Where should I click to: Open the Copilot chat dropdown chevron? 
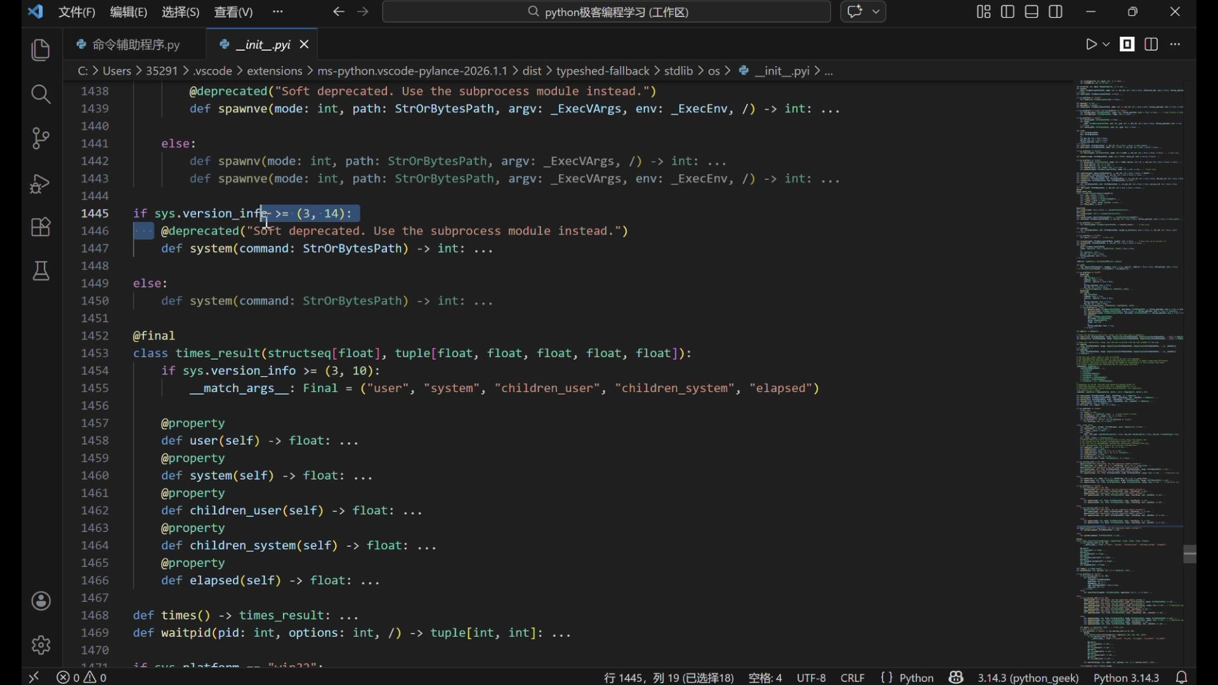click(x=876, y=11)
